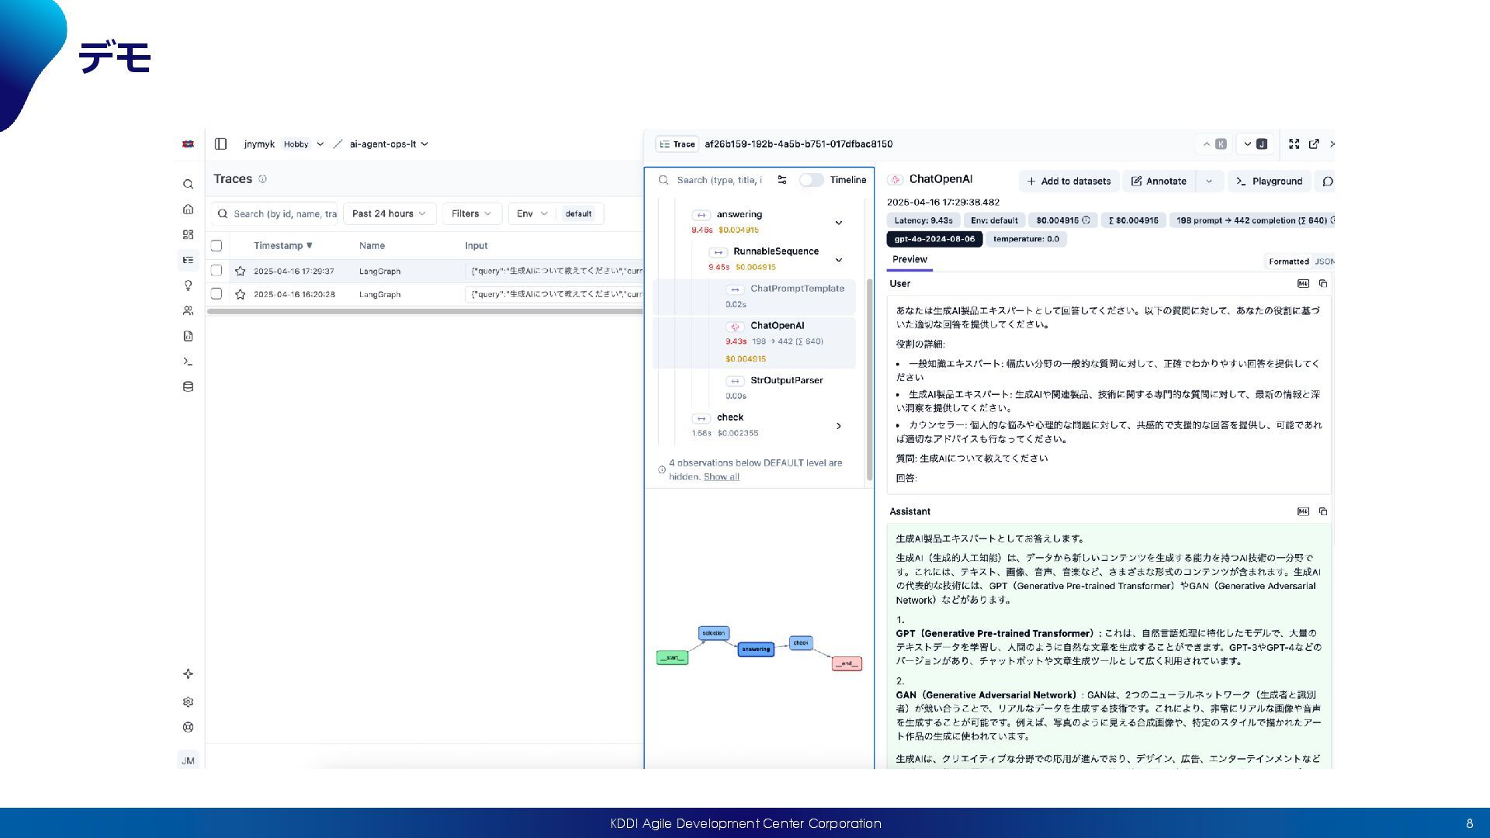Switch view to JSON format

[1325, 261]
